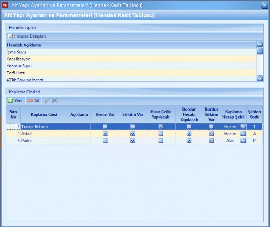Open Kaplama Hesap Şekli dropdown for Tranşe Betonu
The width and height of the screenshot is (270, 227).
(243, 127)
